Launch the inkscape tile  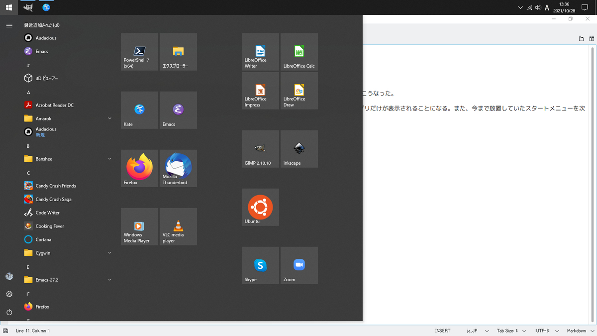pos(299,149)
